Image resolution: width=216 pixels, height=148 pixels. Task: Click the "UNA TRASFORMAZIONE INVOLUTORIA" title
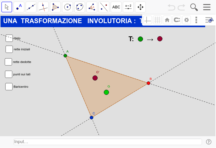click(69, 21)
